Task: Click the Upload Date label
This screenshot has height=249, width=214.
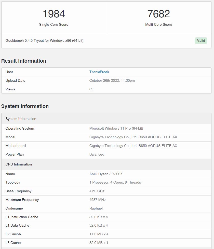Action: 15,80
